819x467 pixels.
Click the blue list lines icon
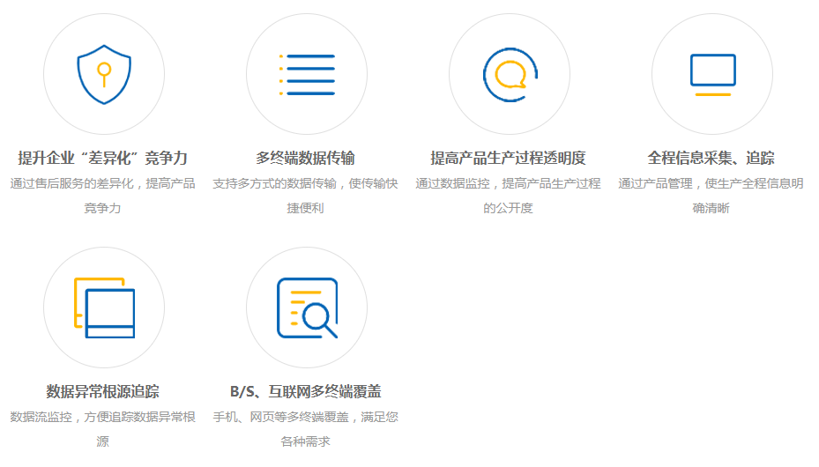(x=307, y=74)
